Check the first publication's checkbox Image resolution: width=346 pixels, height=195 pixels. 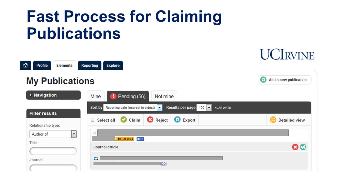94,133
